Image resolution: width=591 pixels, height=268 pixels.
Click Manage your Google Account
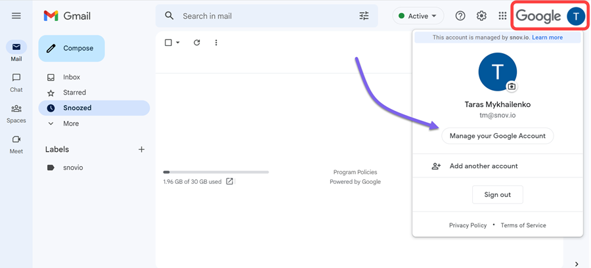click(498, 136)
